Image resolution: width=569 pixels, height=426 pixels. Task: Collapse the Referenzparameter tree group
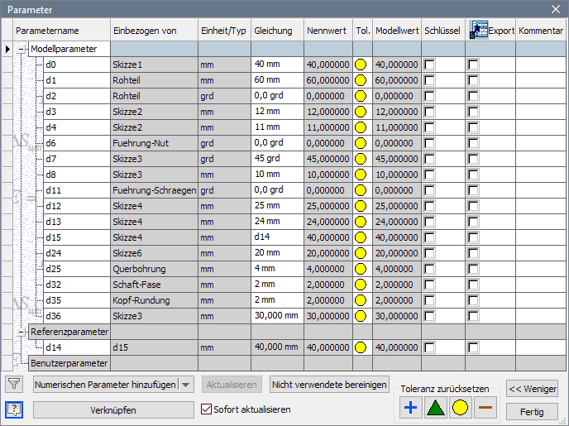(22, 332)
